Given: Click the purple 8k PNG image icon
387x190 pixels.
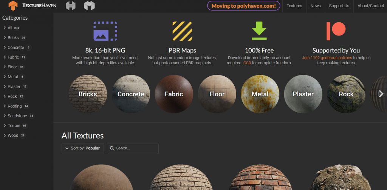Looking at the screenshot, I should click(105, 31).
